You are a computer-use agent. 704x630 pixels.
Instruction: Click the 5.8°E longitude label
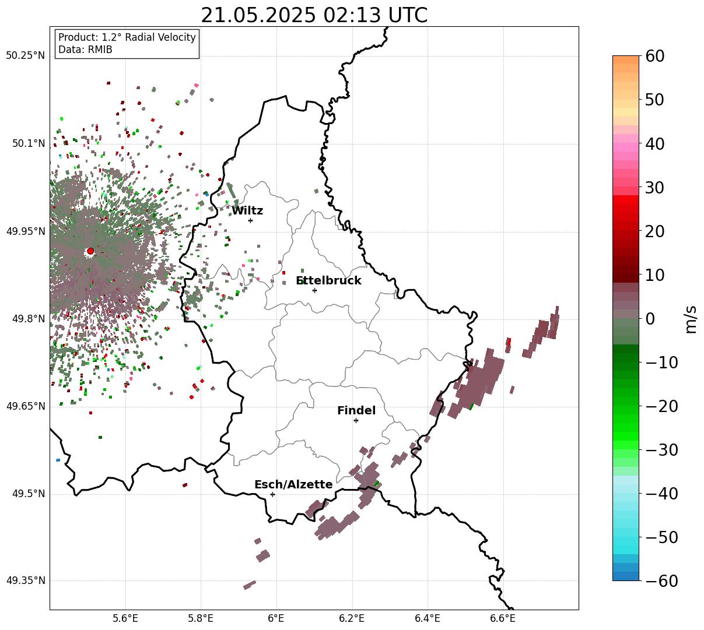tap(201, 618)
